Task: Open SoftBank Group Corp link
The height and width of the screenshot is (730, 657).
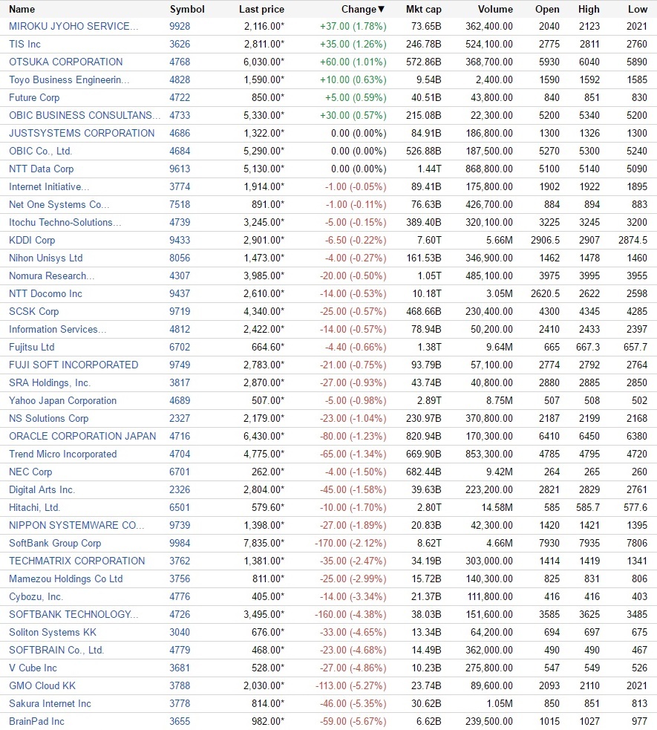Action: [x=55, y=544]
